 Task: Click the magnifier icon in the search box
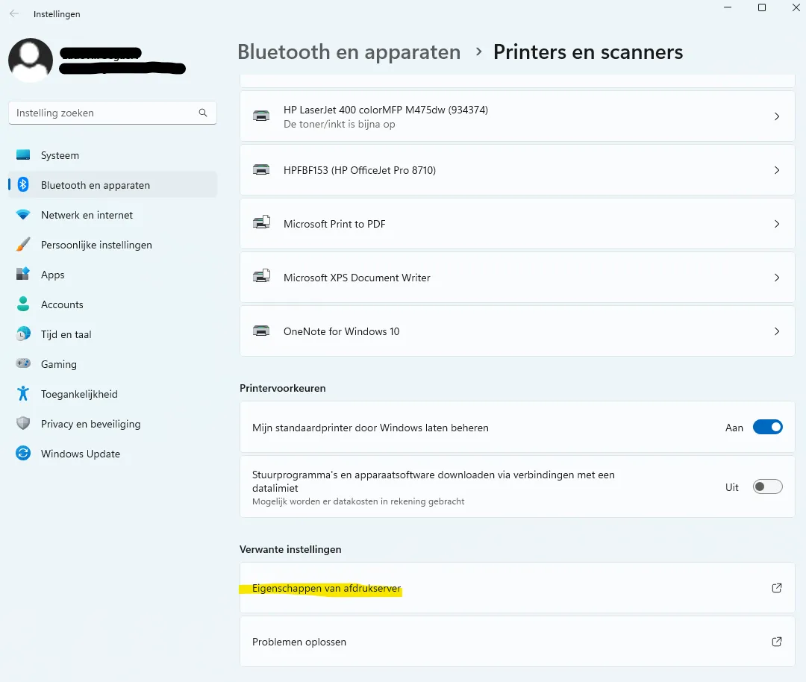(x=203, y=113)
